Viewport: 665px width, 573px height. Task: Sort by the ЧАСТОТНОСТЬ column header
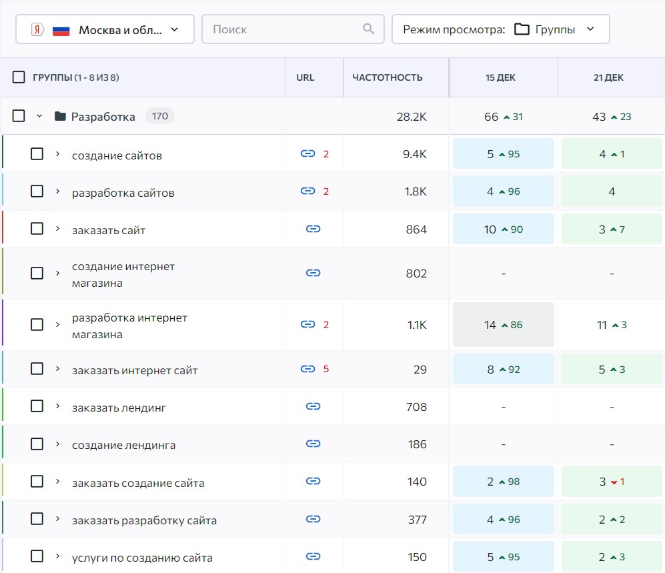pos(388,77)
